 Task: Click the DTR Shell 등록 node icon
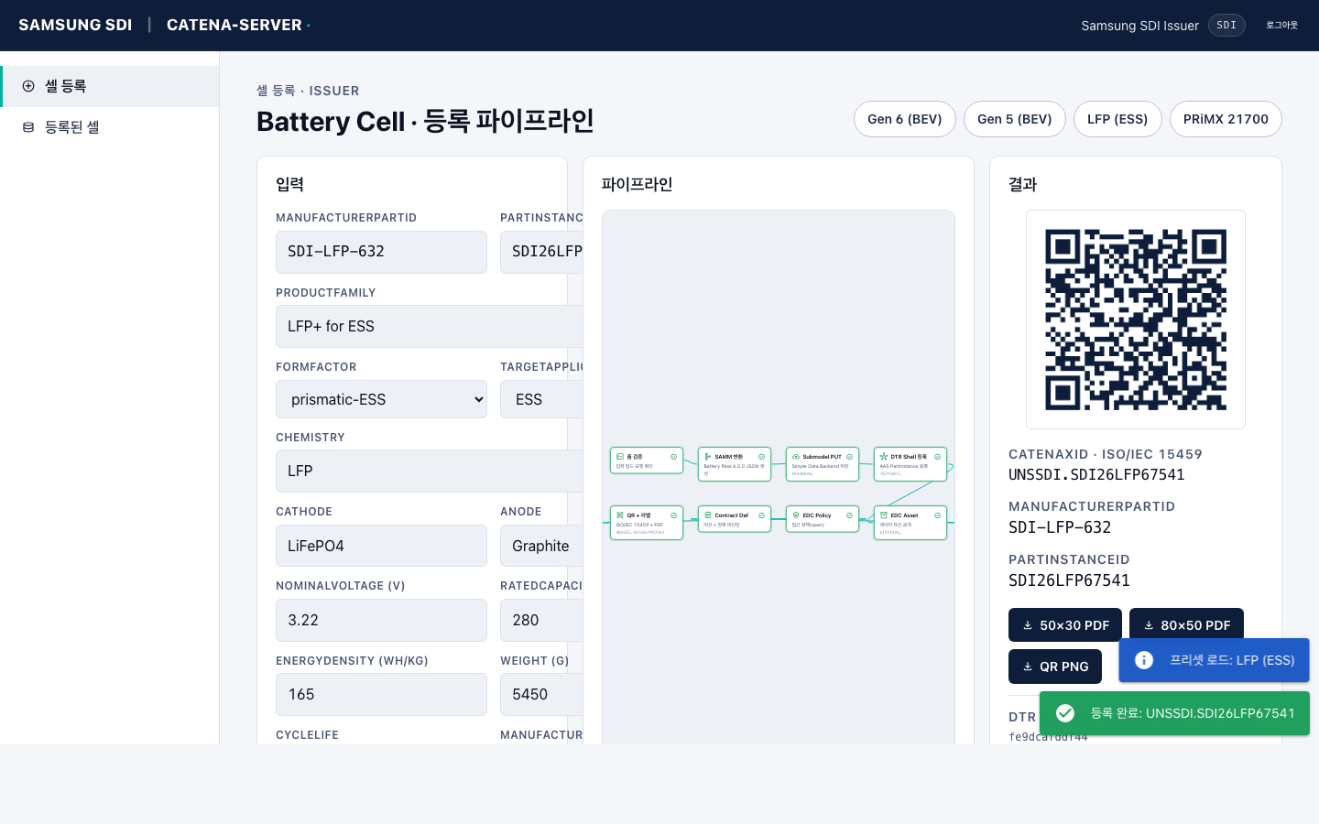pyautogui.click(x=883, y=456)
